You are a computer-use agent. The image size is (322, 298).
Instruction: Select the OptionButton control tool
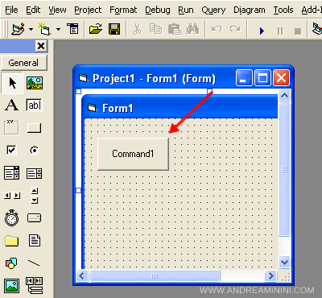35,150
